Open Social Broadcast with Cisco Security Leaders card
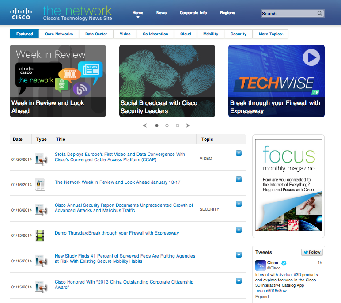 [167, 81]
